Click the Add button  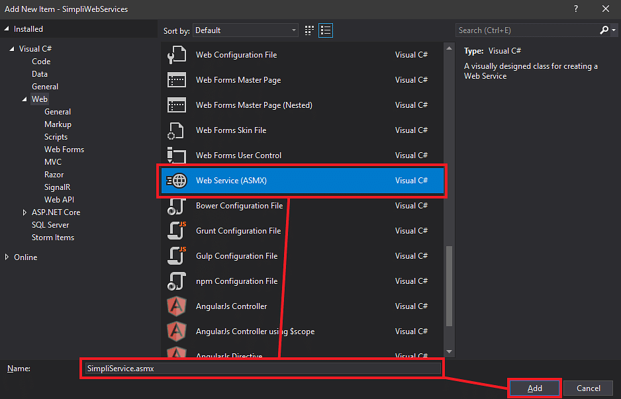point(535,388)
